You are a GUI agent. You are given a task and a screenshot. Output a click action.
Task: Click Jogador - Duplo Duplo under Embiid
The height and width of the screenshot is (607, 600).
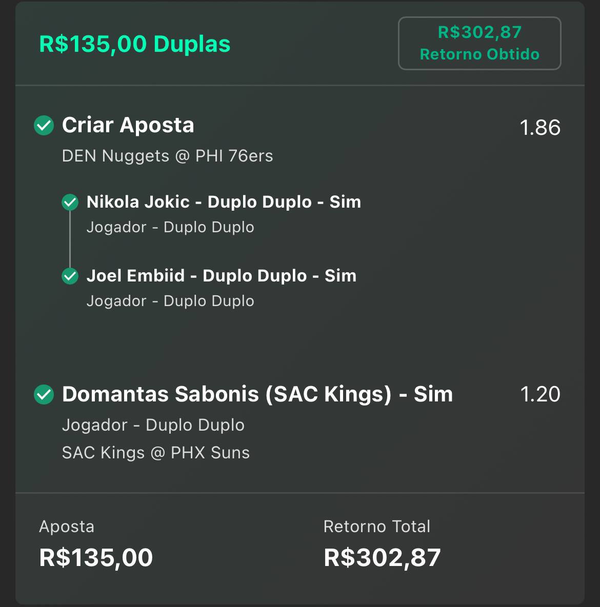[170, 301]
